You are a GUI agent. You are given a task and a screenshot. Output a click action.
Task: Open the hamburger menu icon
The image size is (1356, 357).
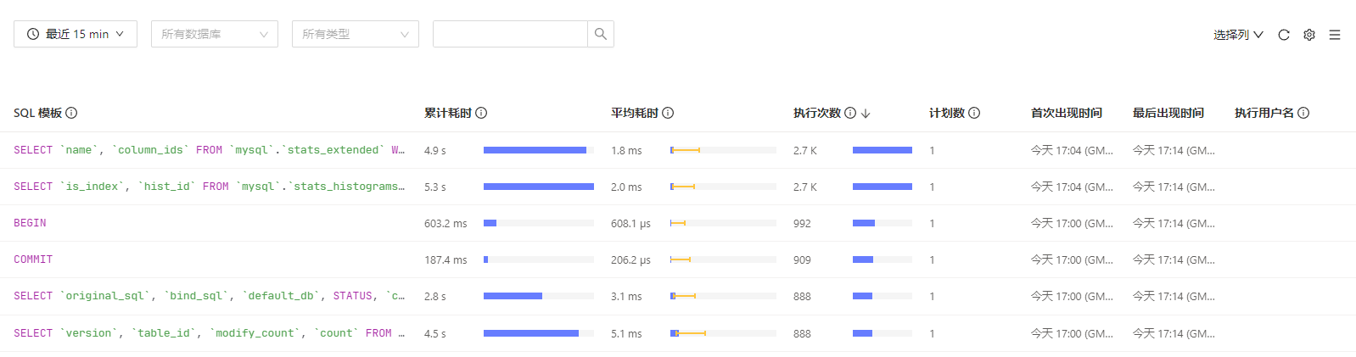coord(1335,35)
